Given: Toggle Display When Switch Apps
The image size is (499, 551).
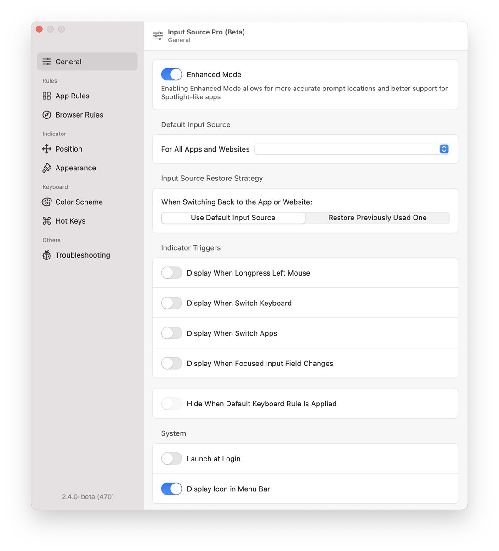Looking at the screenshot, I should pyautogui.click(x=171, y=333).
